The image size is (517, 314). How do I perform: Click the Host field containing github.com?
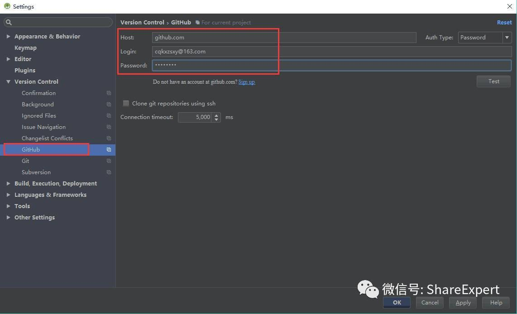coord(284,38)
